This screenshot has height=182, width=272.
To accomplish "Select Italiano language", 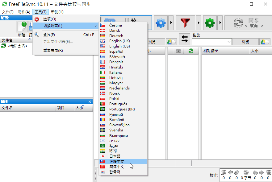I will (x=123, y=72).
